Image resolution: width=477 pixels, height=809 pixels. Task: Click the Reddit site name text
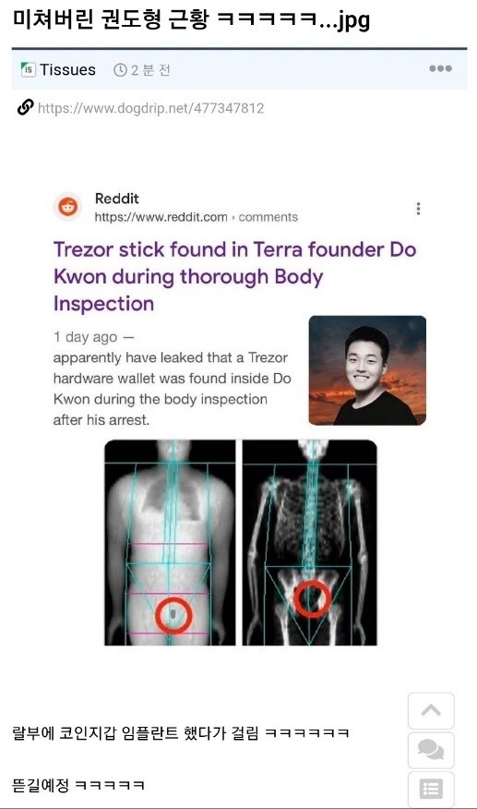[117, 199]
